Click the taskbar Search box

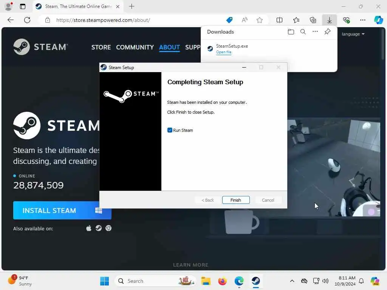[x=155, y=281]
